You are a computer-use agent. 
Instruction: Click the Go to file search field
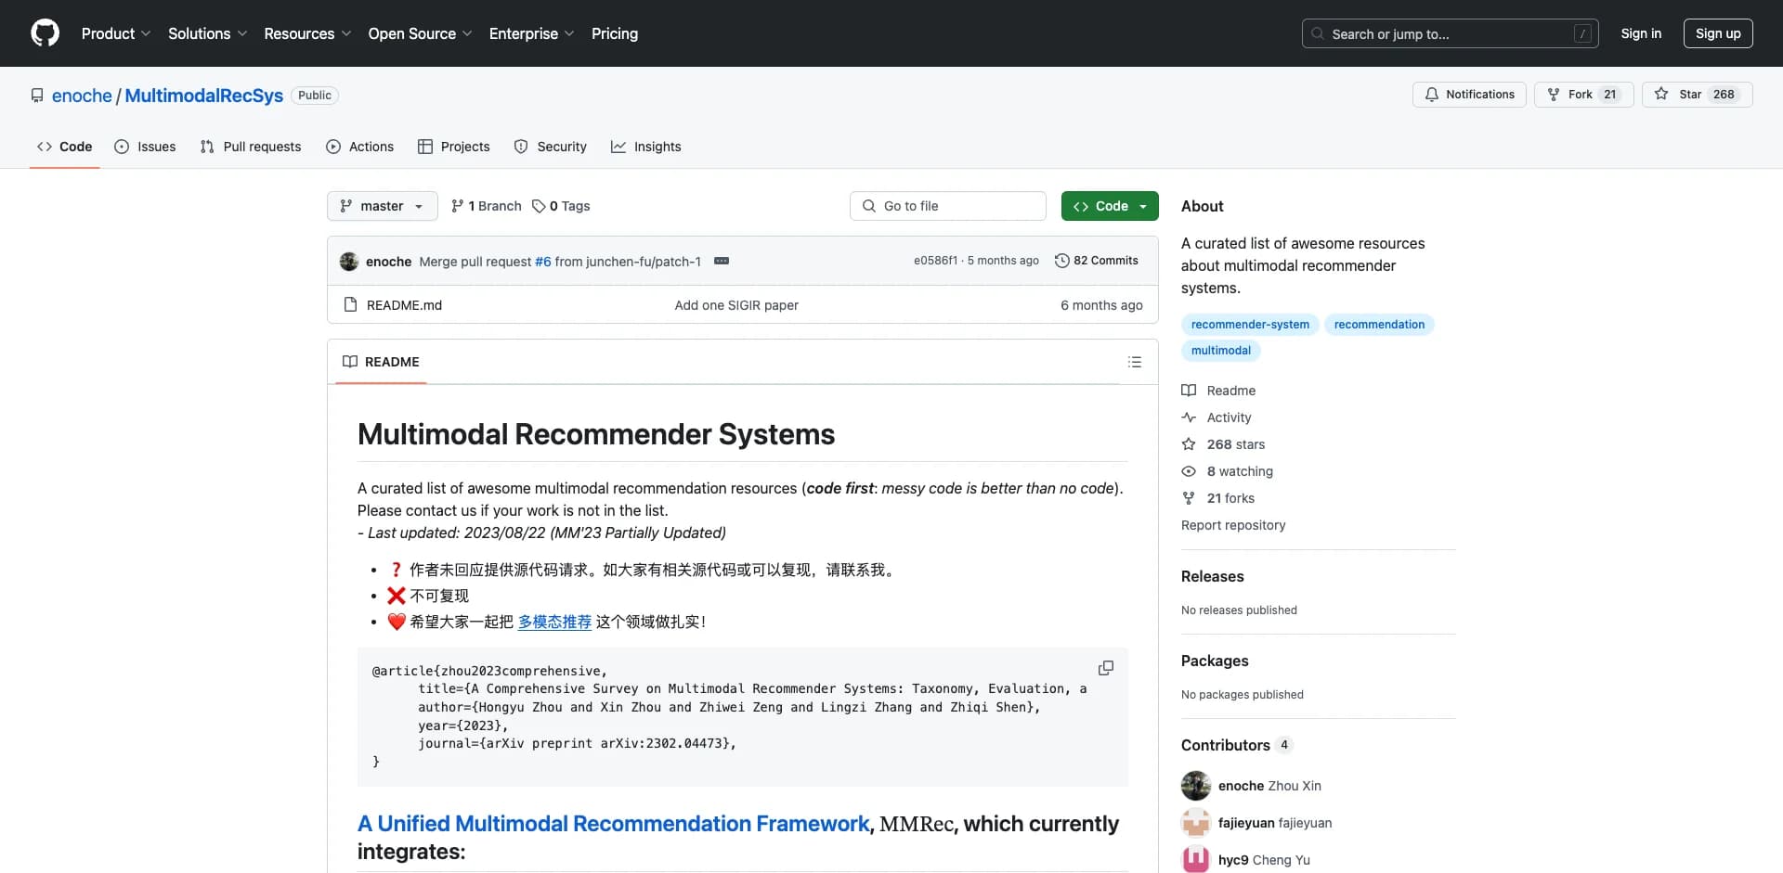pos(948,206)
